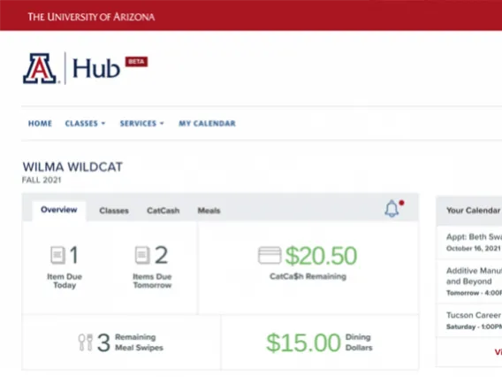Open the notifications bell icon

click(392, 209)
